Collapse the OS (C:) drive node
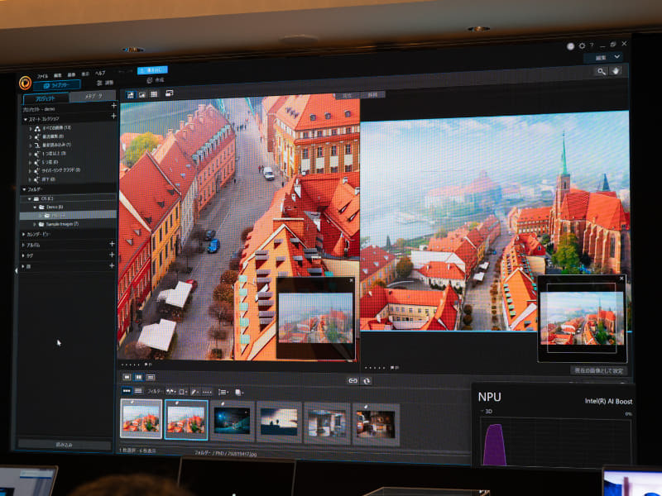The image size is (662, 496). pyautogui.click(x=29, y=198)
